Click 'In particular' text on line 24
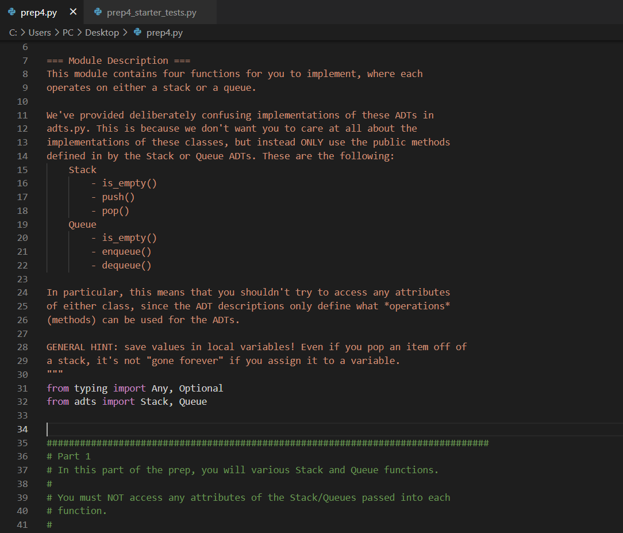 pos(83,293)
